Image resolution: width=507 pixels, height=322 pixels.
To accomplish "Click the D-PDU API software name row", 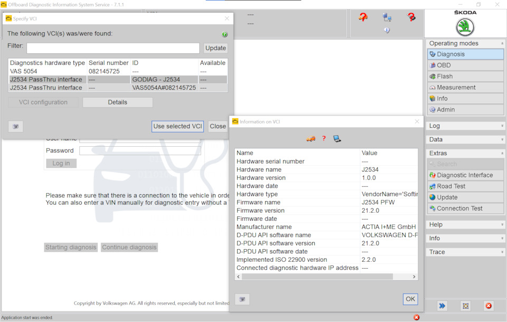I will coord(326,235).
